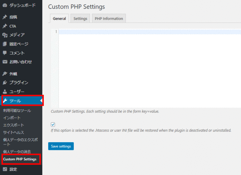
Task: Click the pushpin icon beside 投稿
Action: pos(5,17)
